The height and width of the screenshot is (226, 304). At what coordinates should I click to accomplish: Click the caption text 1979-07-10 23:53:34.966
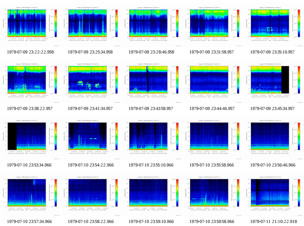point(29,165)
